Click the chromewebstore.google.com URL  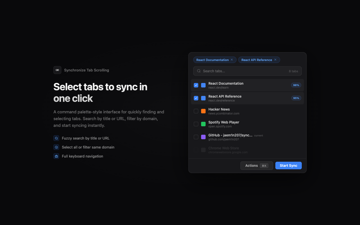pyautogui.click(x=228, y=152)
